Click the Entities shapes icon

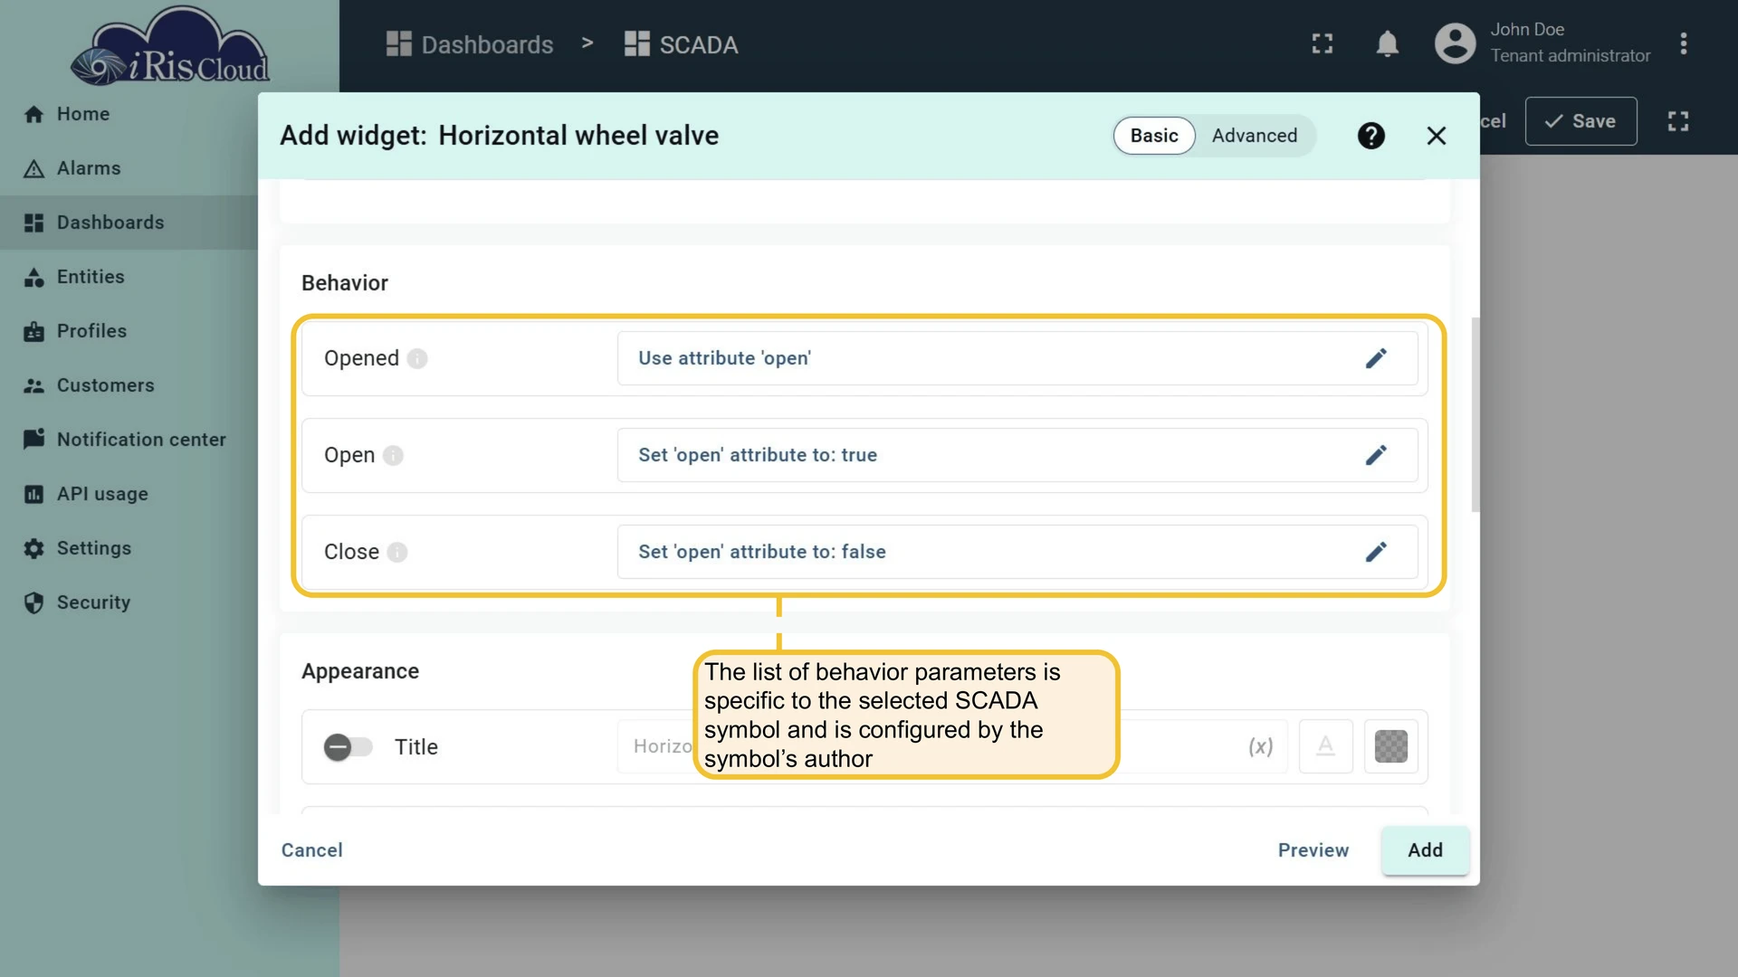pyautogui.click(x=33, y=277)
